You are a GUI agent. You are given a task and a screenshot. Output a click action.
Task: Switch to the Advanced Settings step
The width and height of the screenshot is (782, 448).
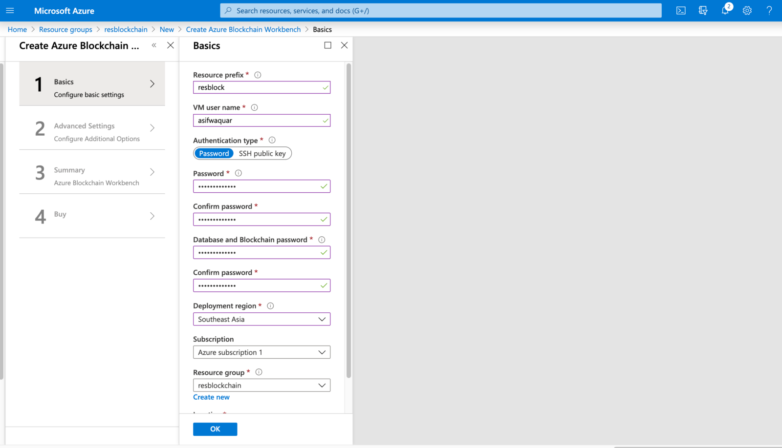pos(92,130)
